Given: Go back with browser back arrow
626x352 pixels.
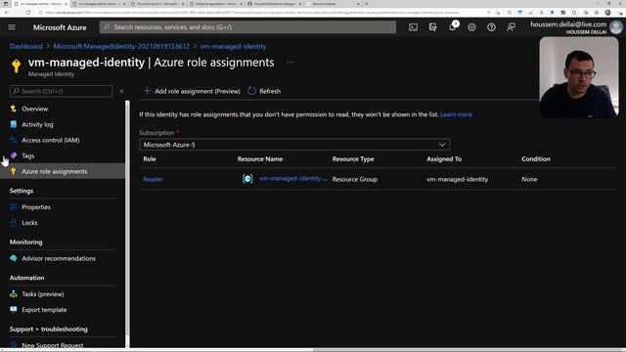Looking at the screenshot, I should coord(7,13).
